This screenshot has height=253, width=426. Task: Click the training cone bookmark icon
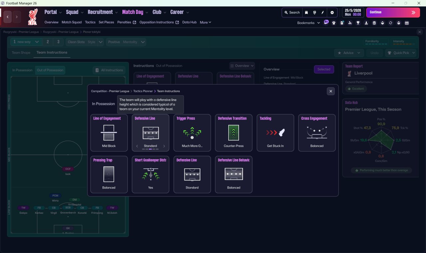[x=366, y=23]
